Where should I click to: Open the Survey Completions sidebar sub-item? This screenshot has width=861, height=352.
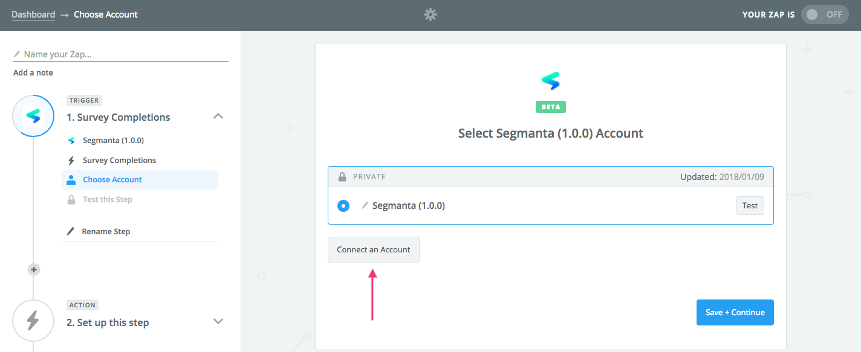pos(119,160)
